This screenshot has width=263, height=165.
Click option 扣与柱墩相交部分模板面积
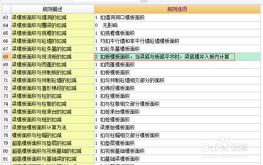(177, 104)
